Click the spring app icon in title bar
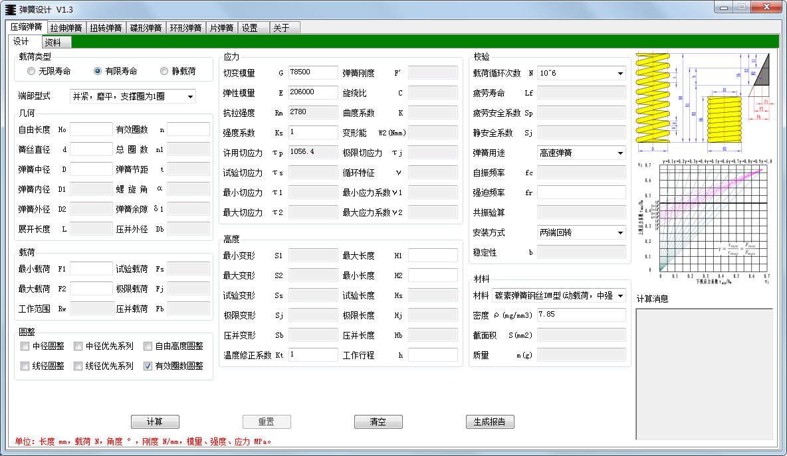This screenshot has width=787, height=456. 11,9
